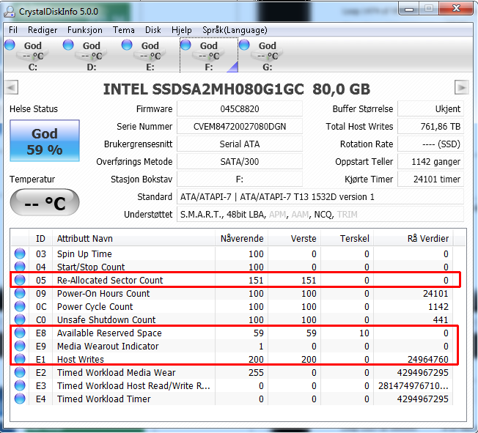Click status orb for Unsafe Shutdown Count
The image size is (478, 433).
click(x=20, y=319)
